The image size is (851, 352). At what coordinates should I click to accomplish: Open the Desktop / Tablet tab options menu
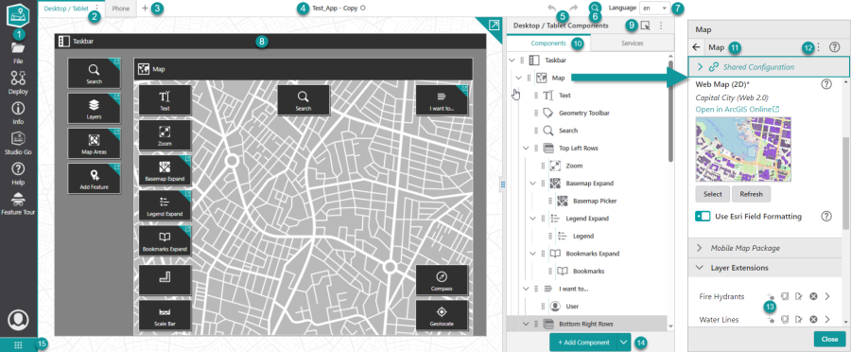click(96, 9)
